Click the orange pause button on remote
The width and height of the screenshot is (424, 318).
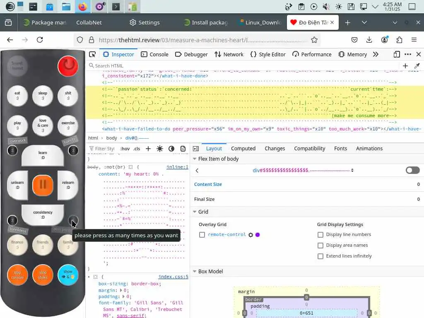(43, 185)
